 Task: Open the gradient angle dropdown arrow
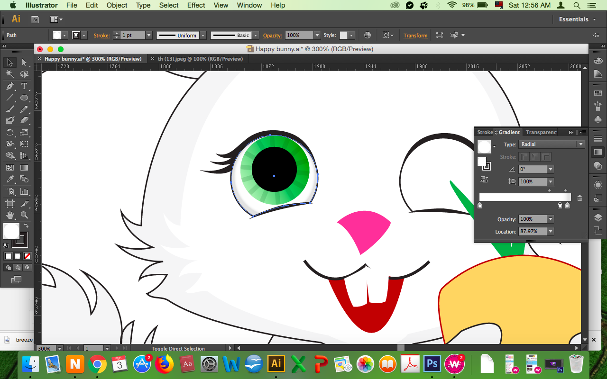[x=551, y=169]
